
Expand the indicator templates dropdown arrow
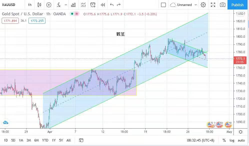tap(66, 5)
